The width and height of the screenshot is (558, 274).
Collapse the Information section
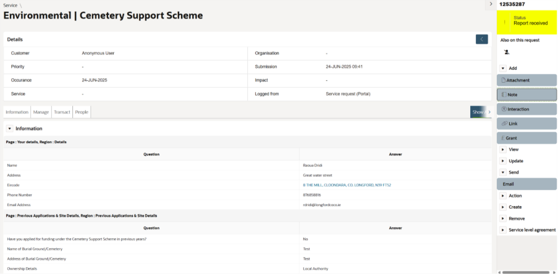9,128
